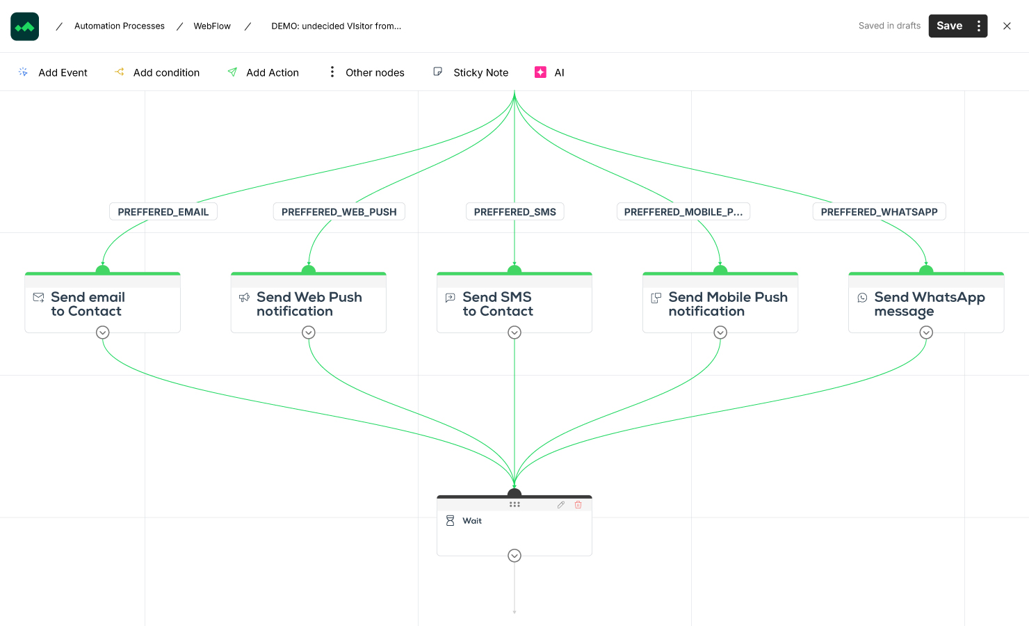Viewport: 1029px width, 626px height.
Task: Click the pink AI sparkle icon
Action: coord(540,72)
